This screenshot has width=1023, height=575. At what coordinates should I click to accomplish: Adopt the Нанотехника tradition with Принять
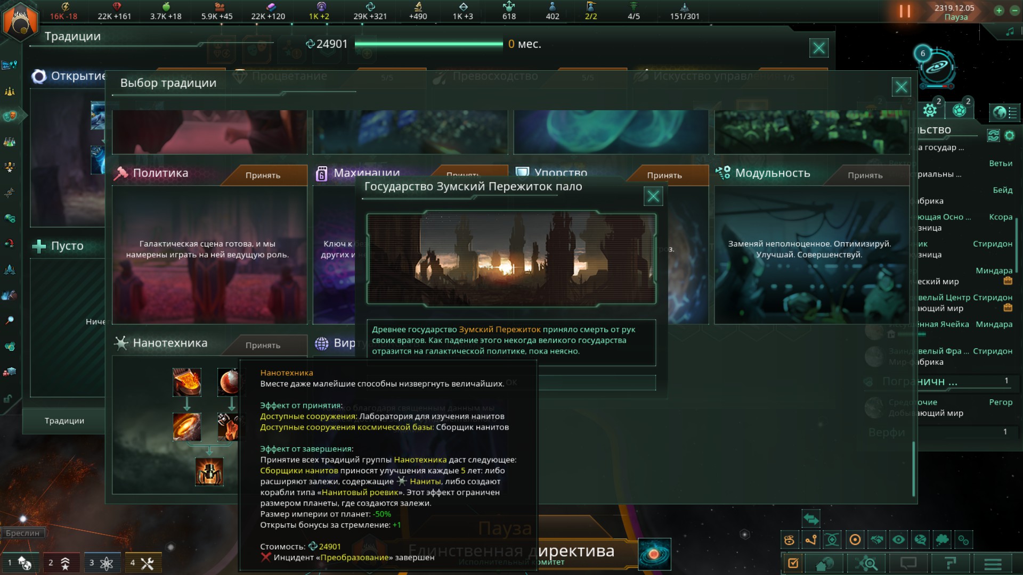click(x=263, y=345)
